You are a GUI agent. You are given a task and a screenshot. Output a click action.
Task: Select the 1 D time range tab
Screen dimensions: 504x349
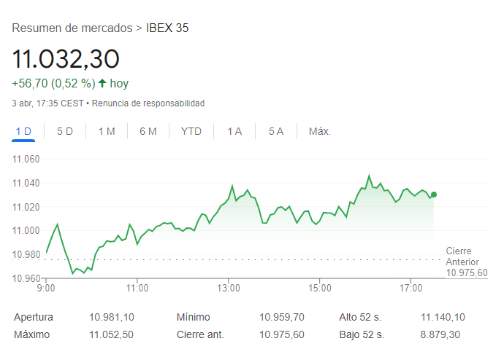click(23, 131)
